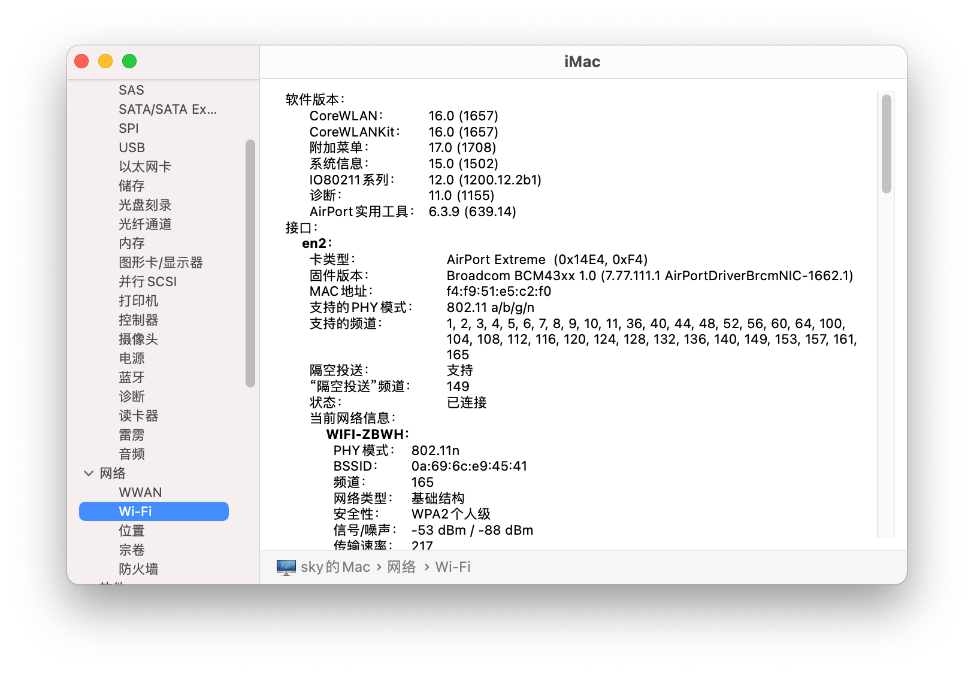Click the 基础结构 network type value

coord(438,499)
